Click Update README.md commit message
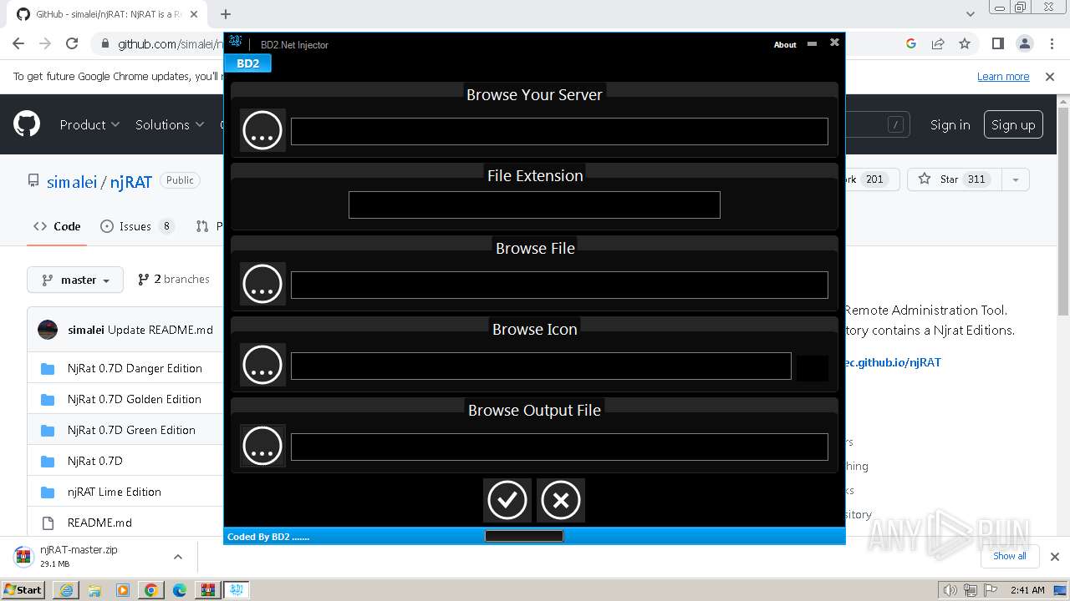The width and height of the screenshot is (1070, 601). (160, 330)
